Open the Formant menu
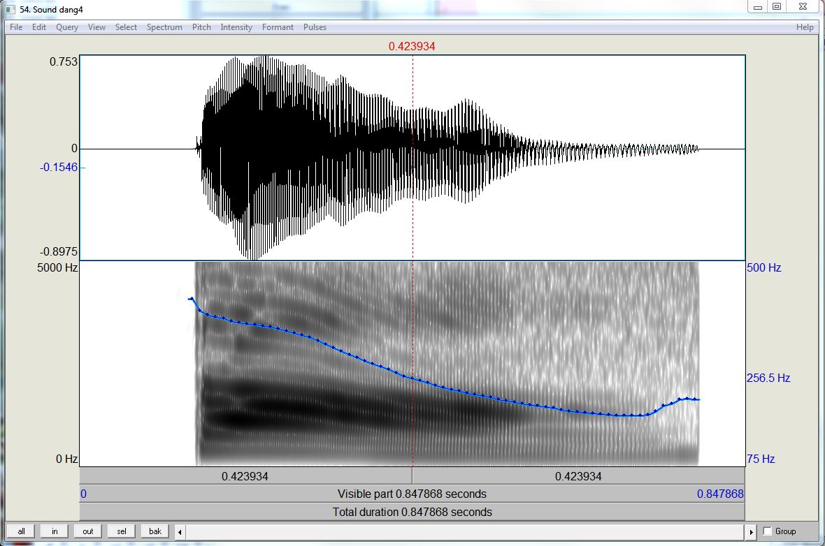 pyautogui.click(x=278, y=27)
